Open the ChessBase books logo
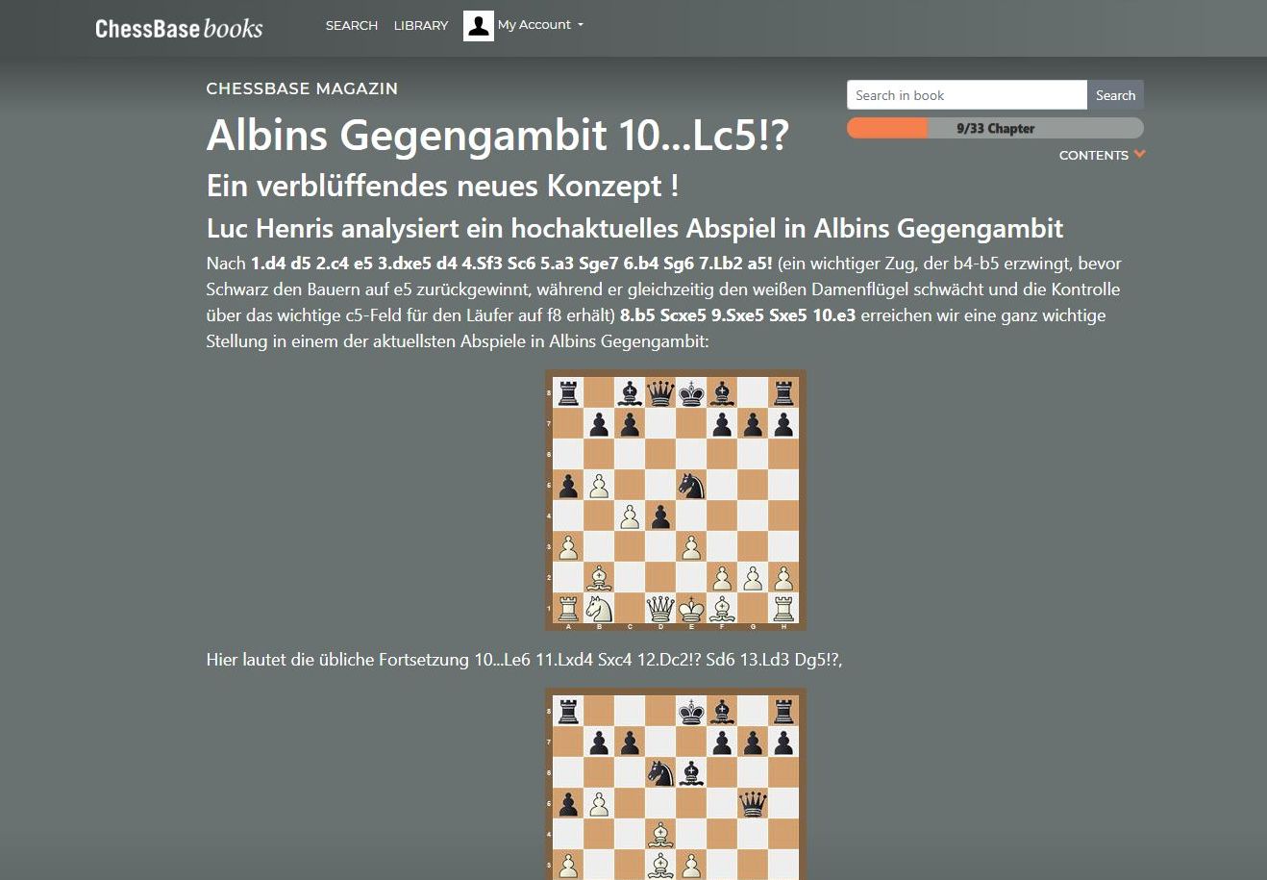The height and width of the screenshot is (880, 1267). 179,28
